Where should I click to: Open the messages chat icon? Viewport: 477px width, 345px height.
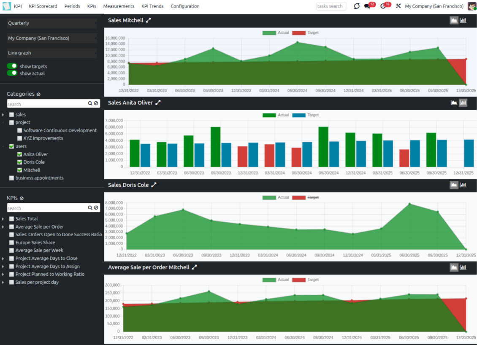367,6
